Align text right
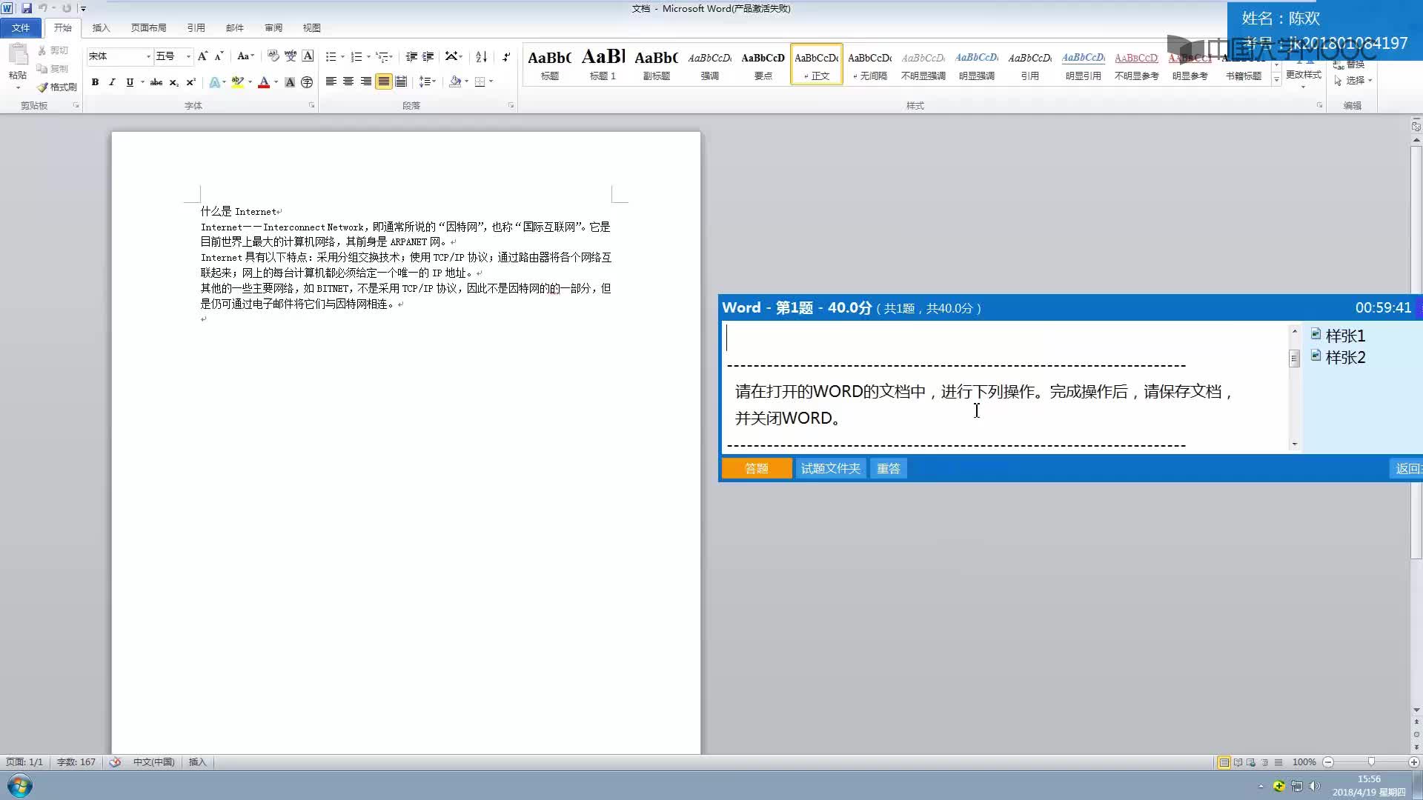Image resolution: width=1423 pixels, height=800 pixels. (365, 81)
